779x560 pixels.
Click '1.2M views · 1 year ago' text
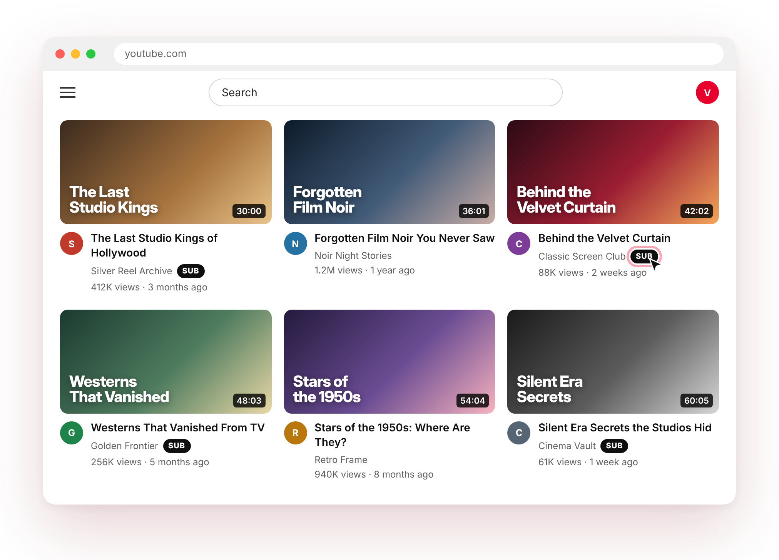coord(364,270)
